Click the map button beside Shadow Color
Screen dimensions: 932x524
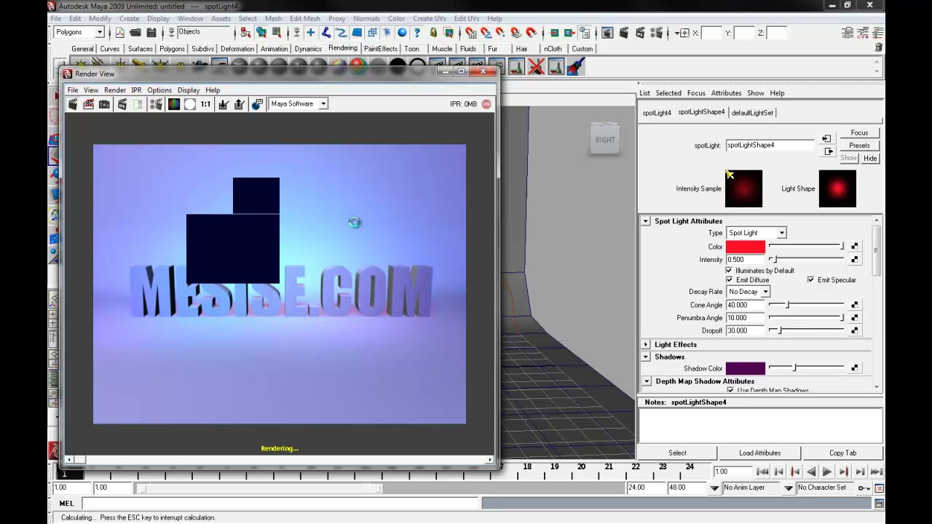coord(854,368)
